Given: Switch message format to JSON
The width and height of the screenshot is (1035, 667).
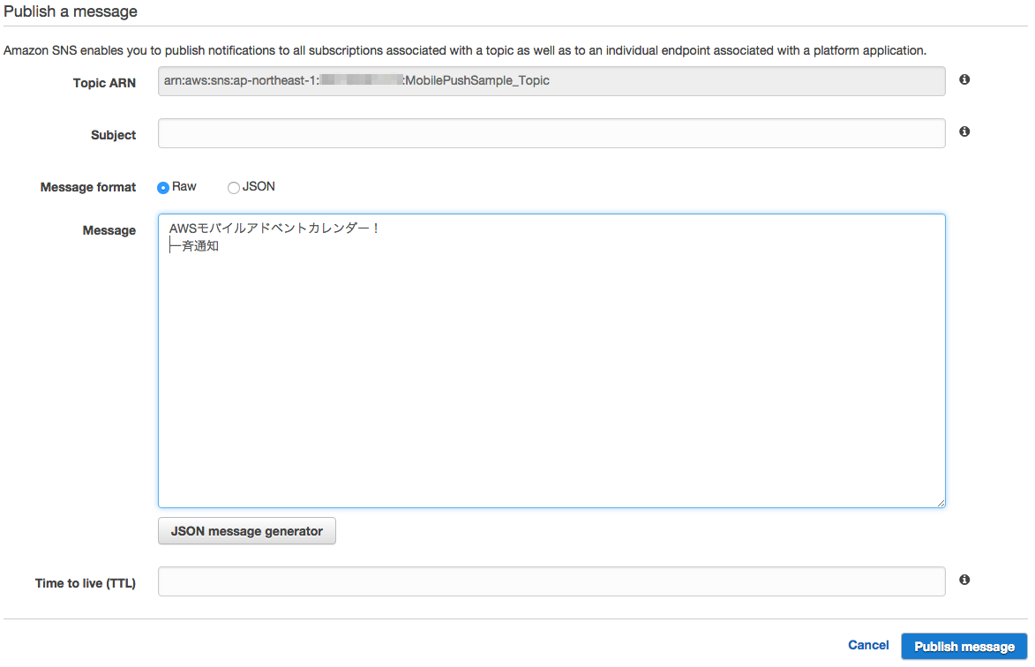Looking at the screenshot, I should pos(234,187).
